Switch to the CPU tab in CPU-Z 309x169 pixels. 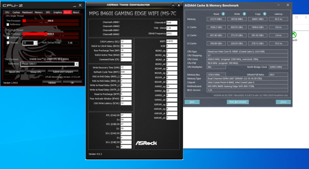(x=8, y=12)
